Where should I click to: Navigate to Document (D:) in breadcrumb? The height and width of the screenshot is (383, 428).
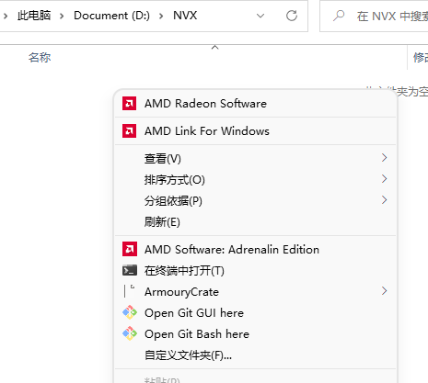[x=111, y=16]
